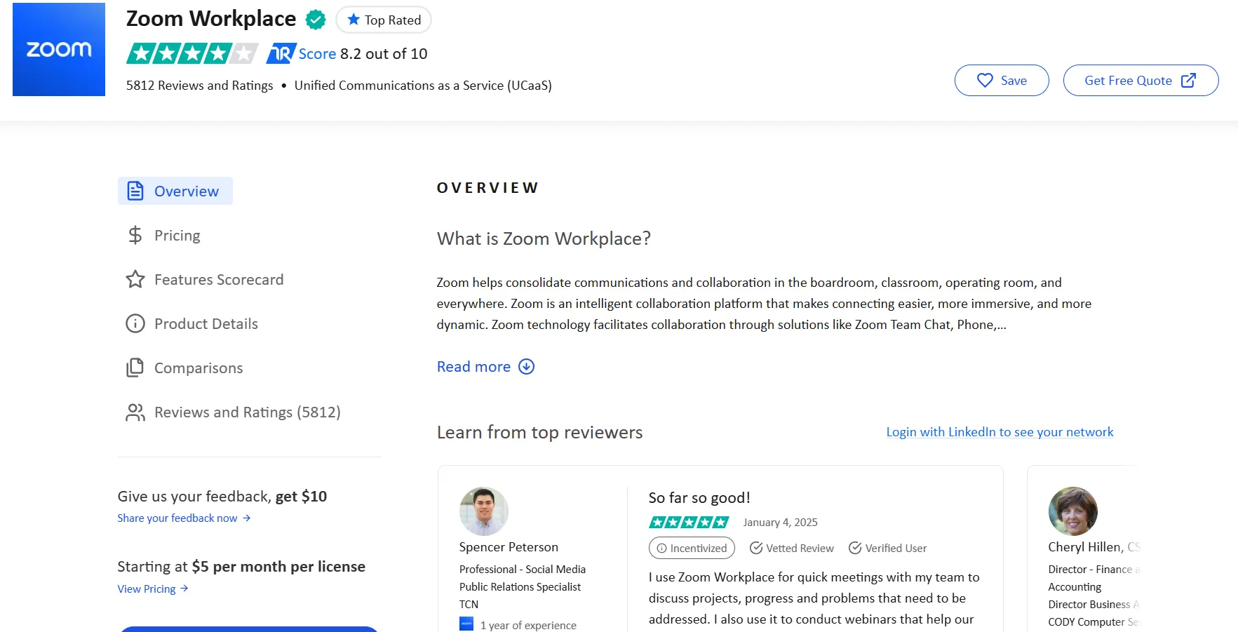Click the verified checkmark next to Zoom Workplace
Screen dimensions: 1238x632
[x=315, y=19]
